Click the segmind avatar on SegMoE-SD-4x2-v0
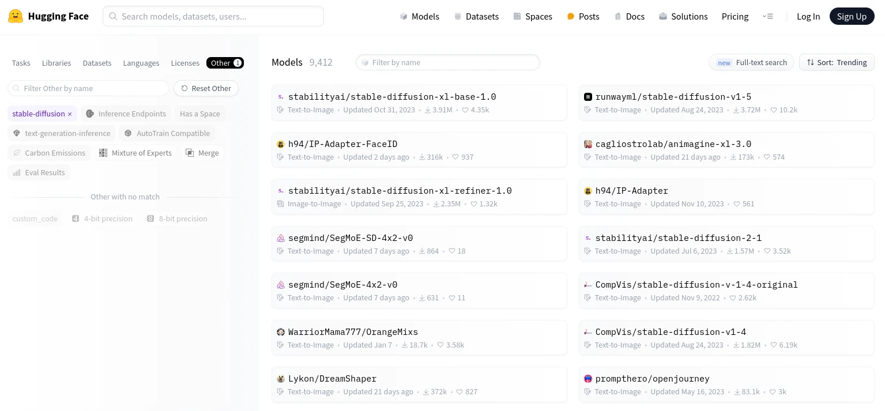 tap(281, 238)
